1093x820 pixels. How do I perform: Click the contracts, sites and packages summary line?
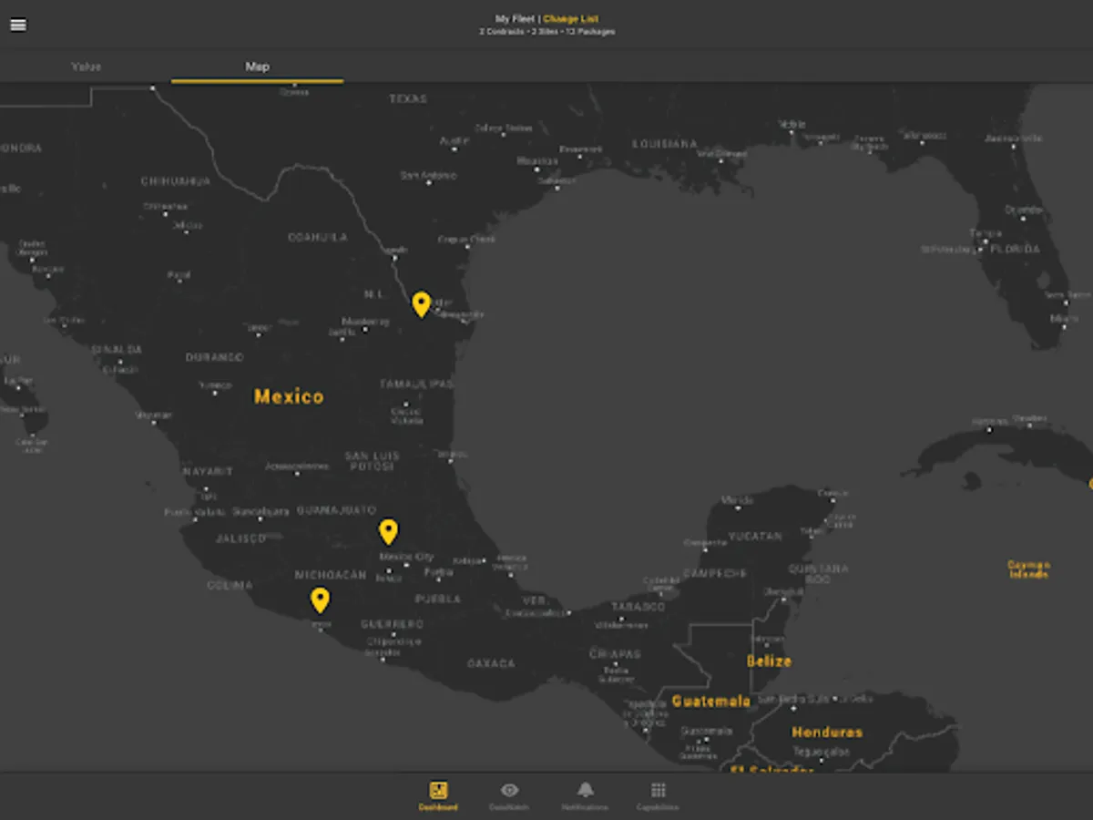click(547, 32)
